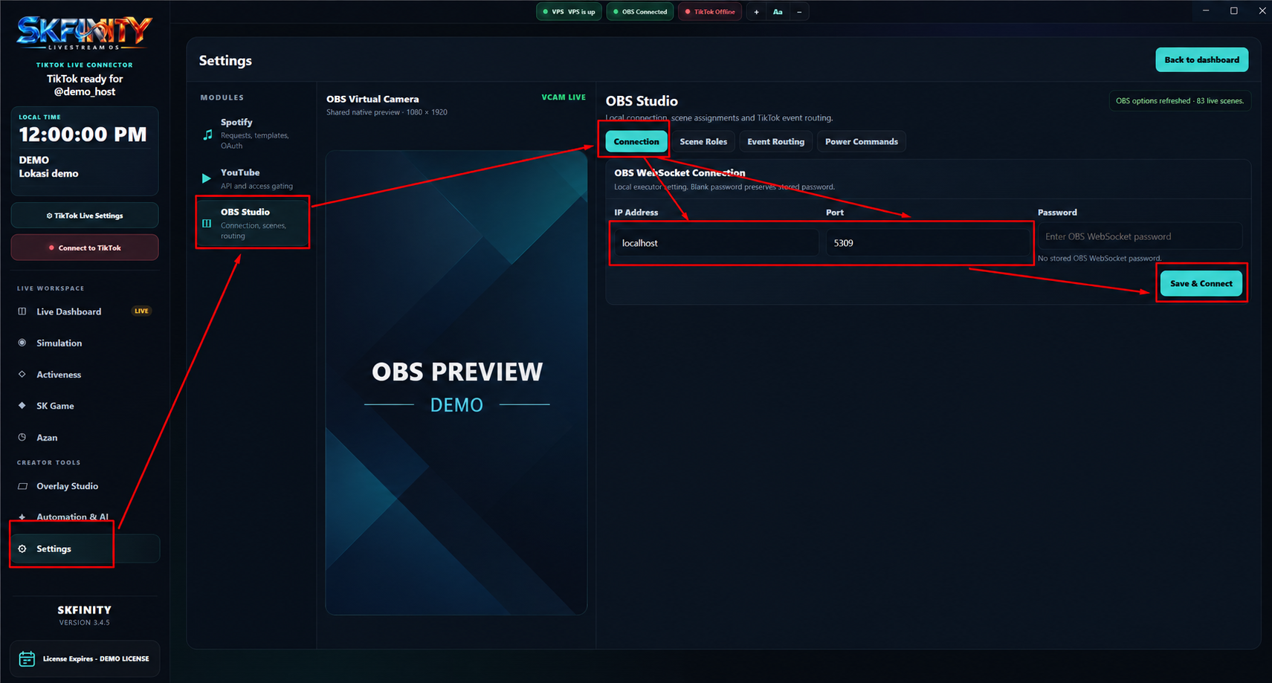
Task: Click the license calendar icon
Action: 27,658
